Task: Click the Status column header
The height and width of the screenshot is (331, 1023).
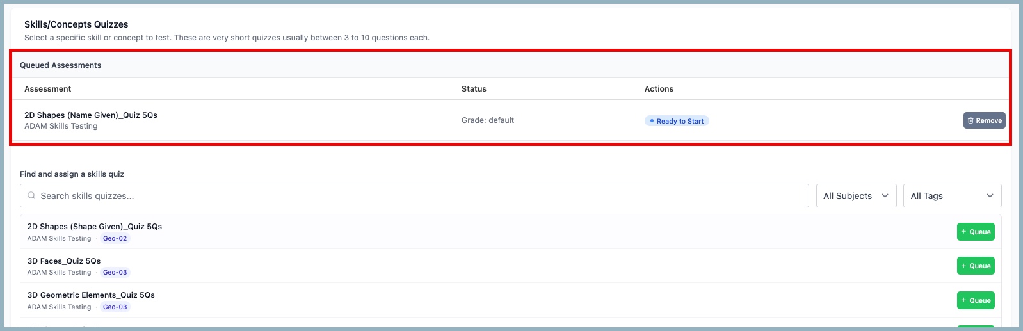Action: click(x=474, y=89)
